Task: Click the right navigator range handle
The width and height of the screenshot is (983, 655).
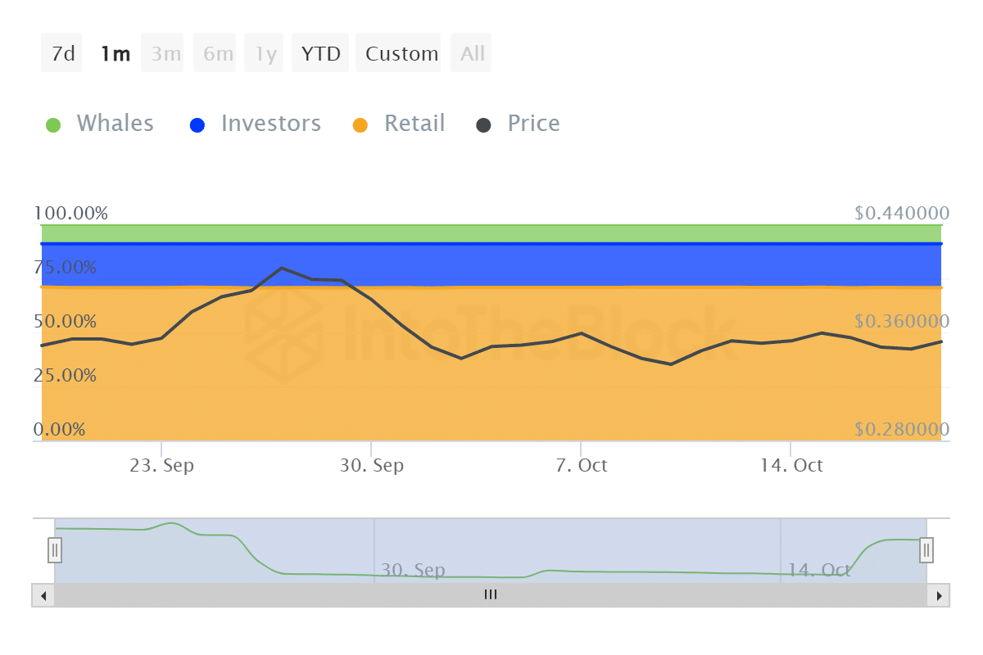Action: coord(926,550)
